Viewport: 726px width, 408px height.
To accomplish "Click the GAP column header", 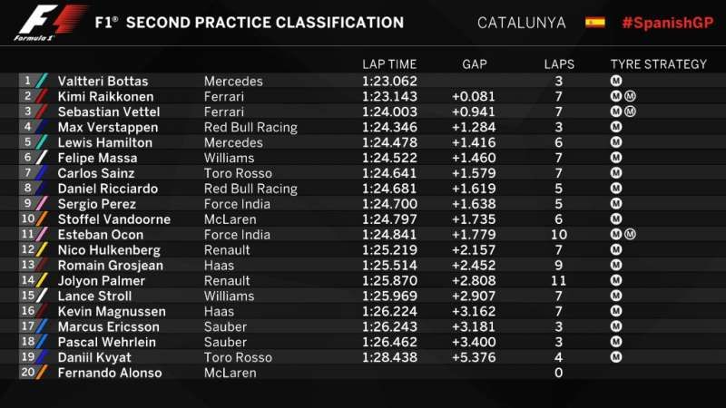I will click(476, 64).
